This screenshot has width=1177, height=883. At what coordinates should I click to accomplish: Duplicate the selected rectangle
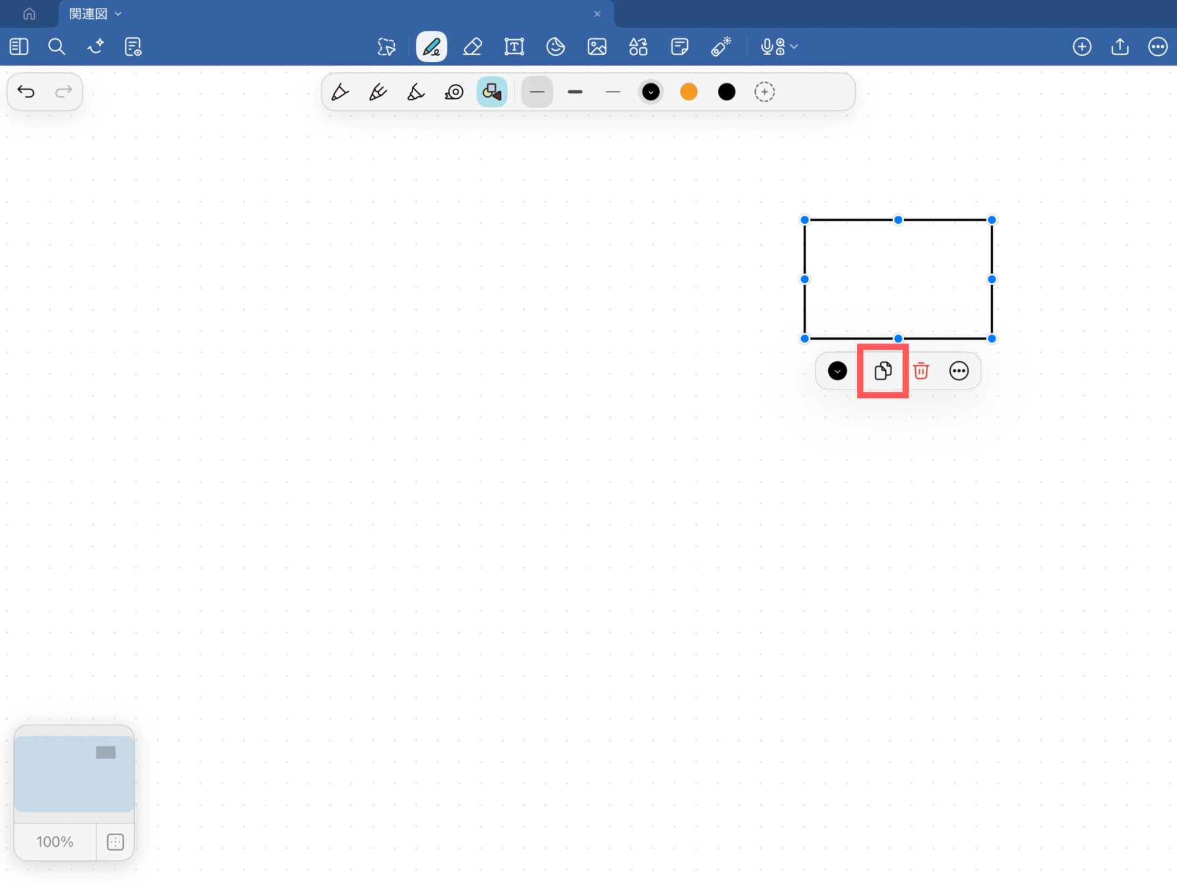[x=883, y=371]
